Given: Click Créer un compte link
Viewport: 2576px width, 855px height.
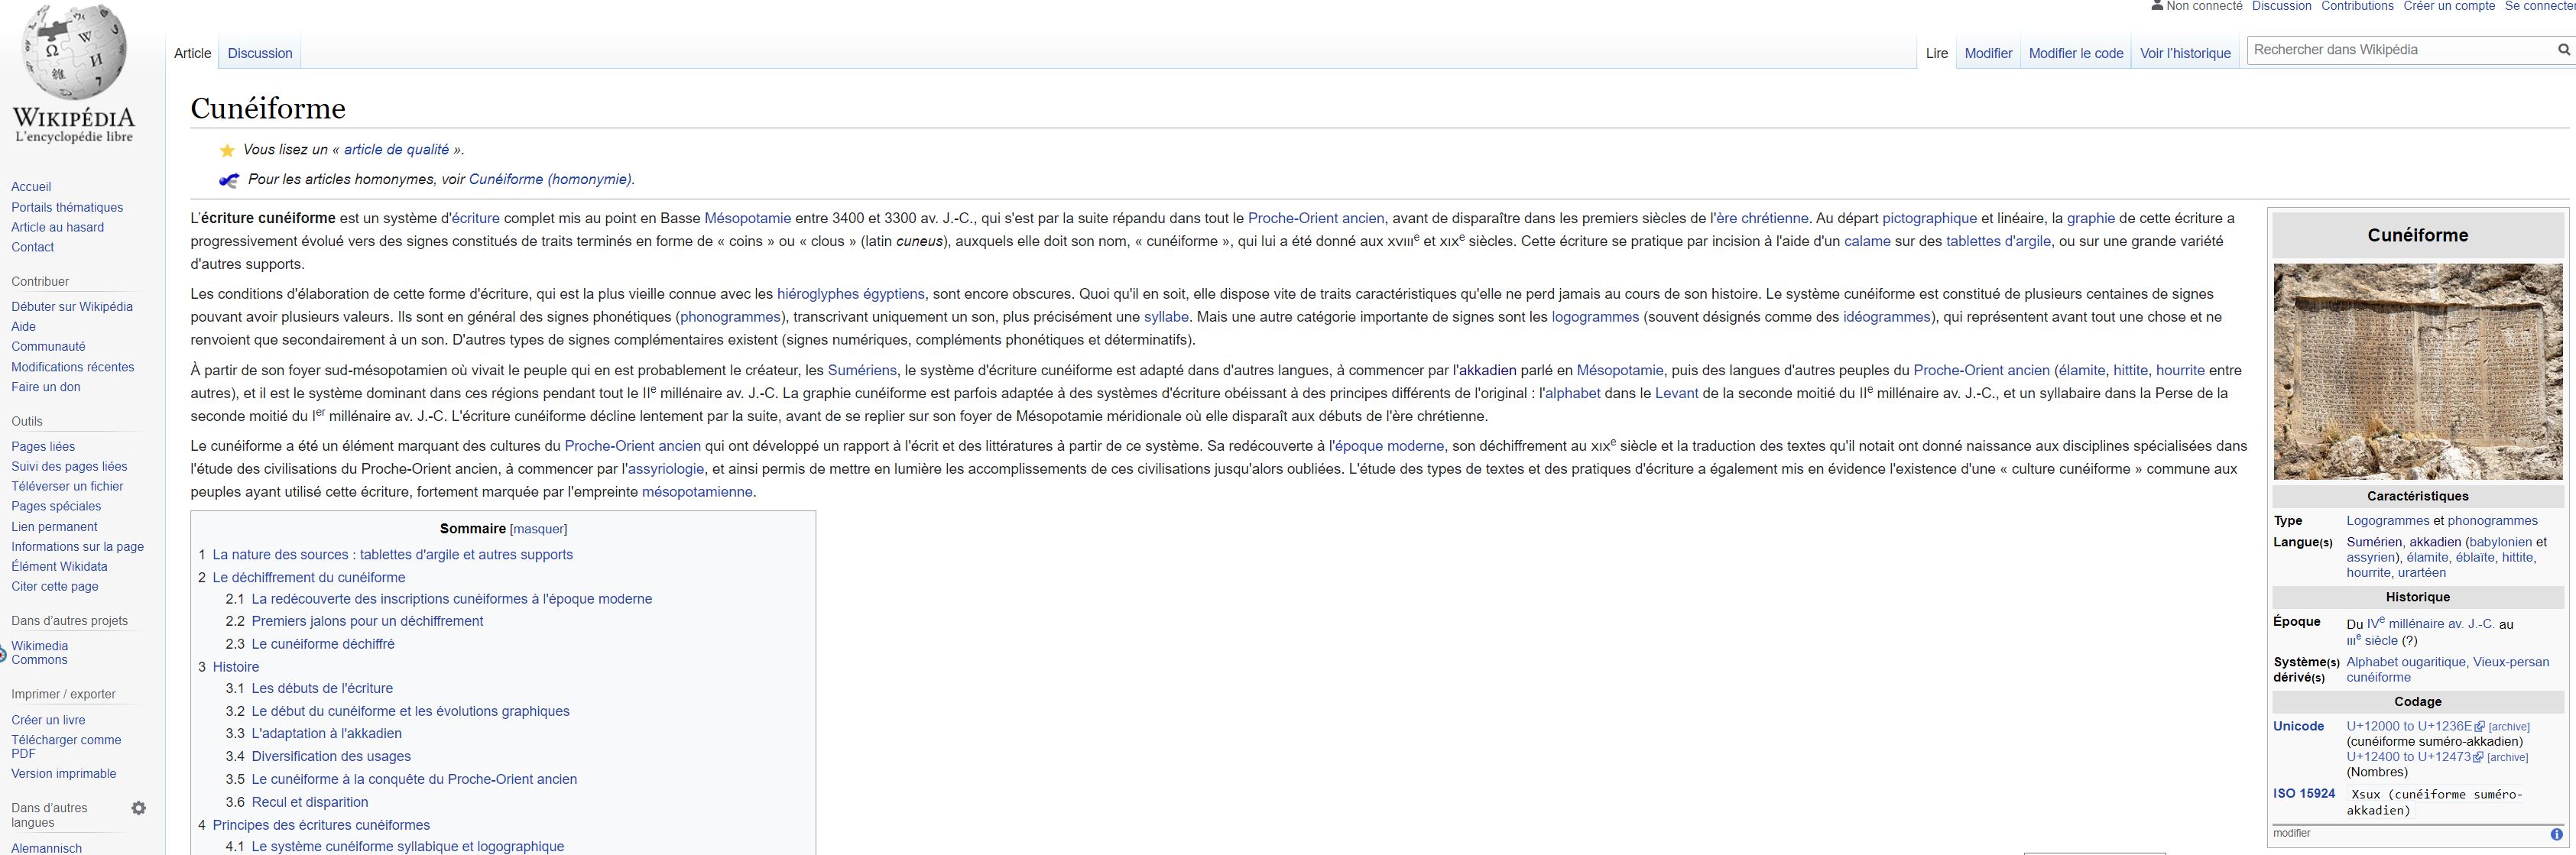Looking at the screenshot, I should (2449, 6).
